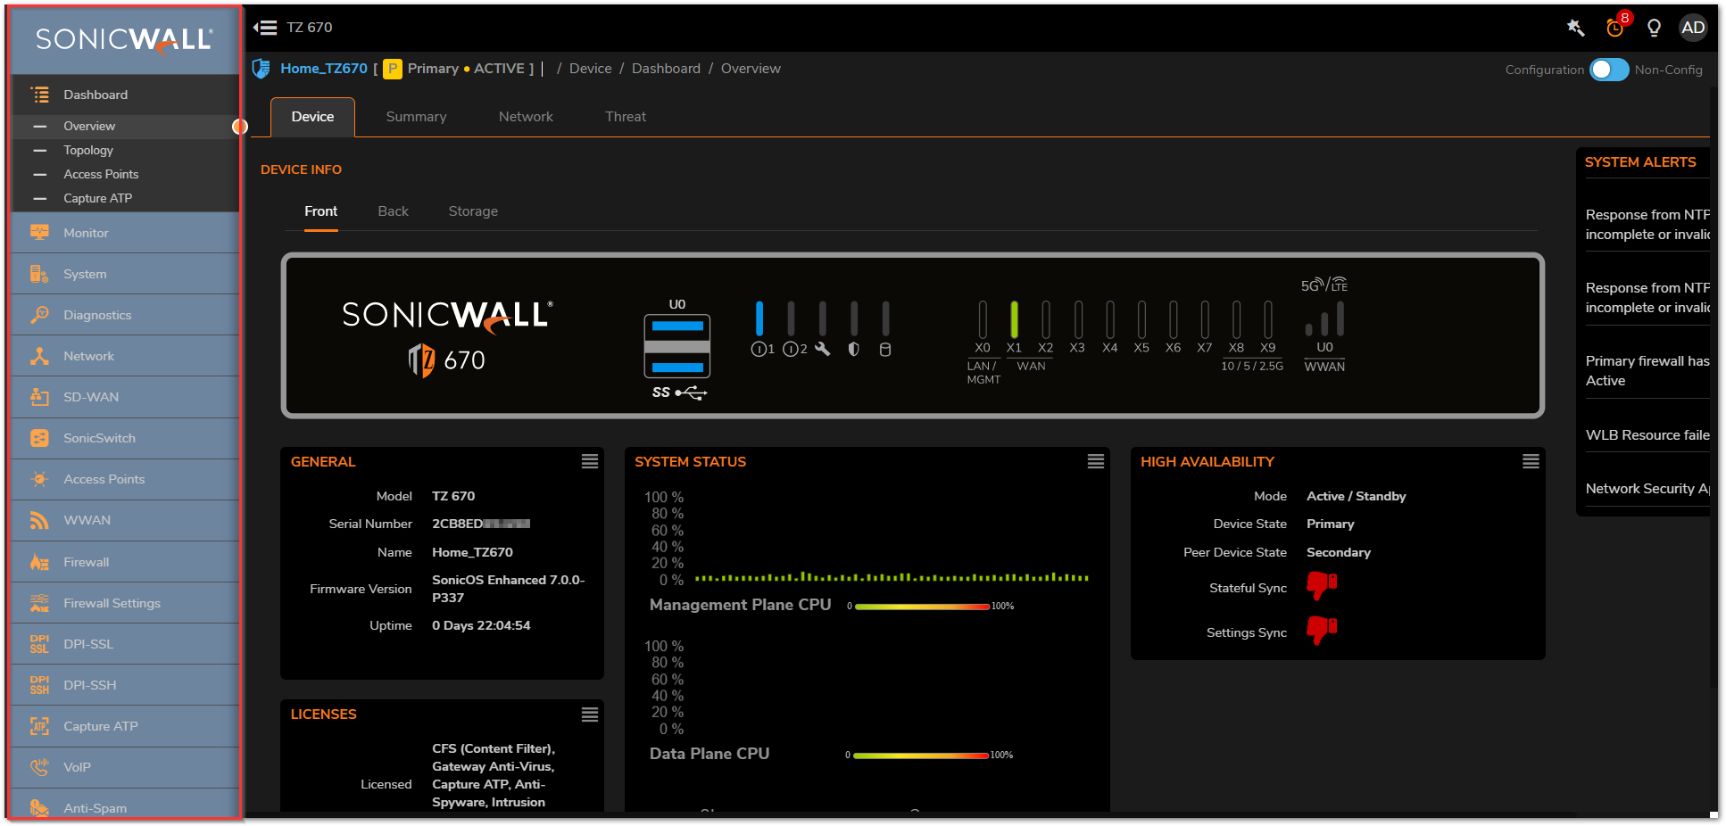Viewport: 1726px width, 826px height.
Task: Click the SD-WAN sidebar icon
Action: pyautogui.click(x=39, y=397)
